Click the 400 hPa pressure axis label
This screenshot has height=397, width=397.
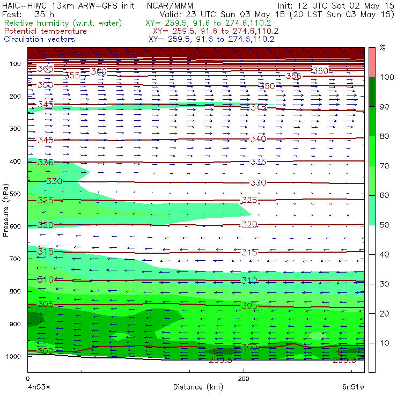point(15,161)
